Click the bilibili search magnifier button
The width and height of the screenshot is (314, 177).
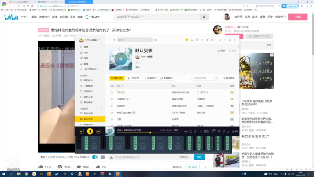click(x=204, y=17)
